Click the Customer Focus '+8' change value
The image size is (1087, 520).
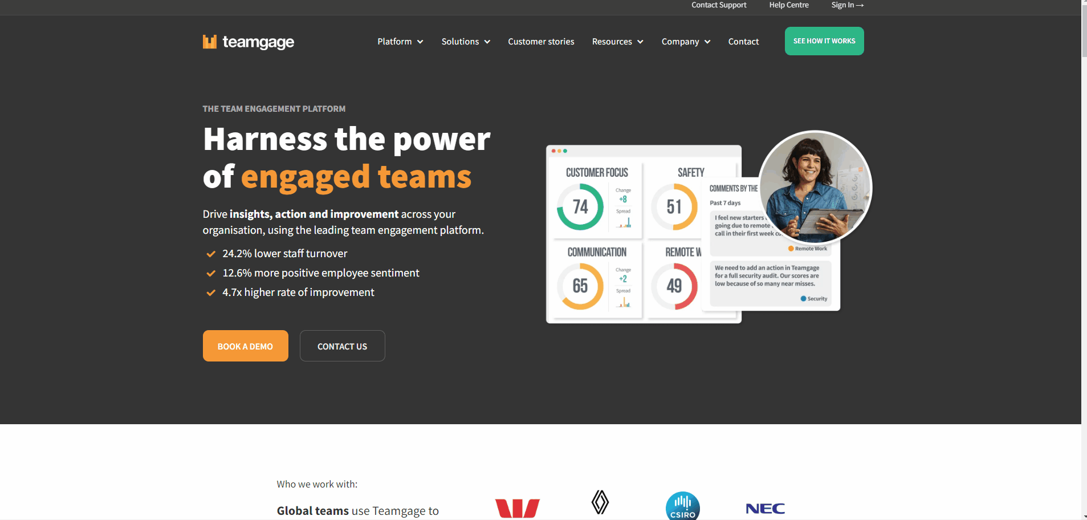(x=623, y=199)
